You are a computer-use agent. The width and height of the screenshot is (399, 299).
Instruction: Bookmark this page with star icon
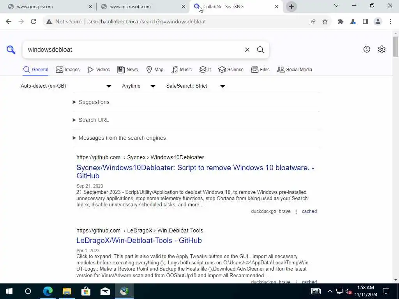coord(325,22)
